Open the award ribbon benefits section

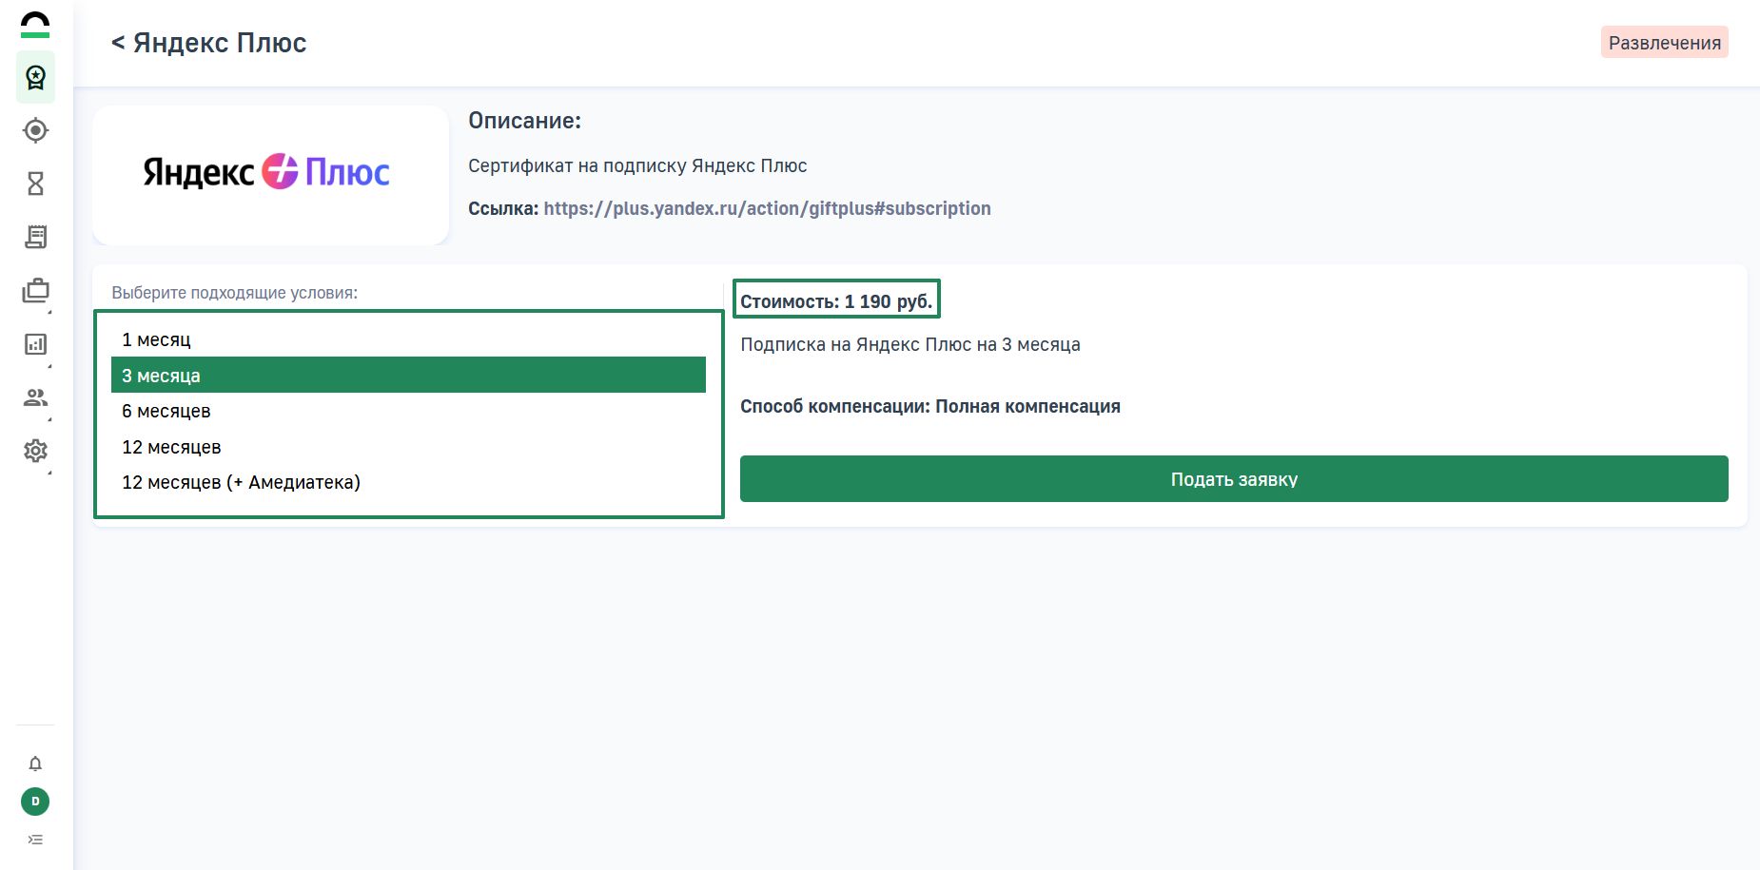click(35, 77)
